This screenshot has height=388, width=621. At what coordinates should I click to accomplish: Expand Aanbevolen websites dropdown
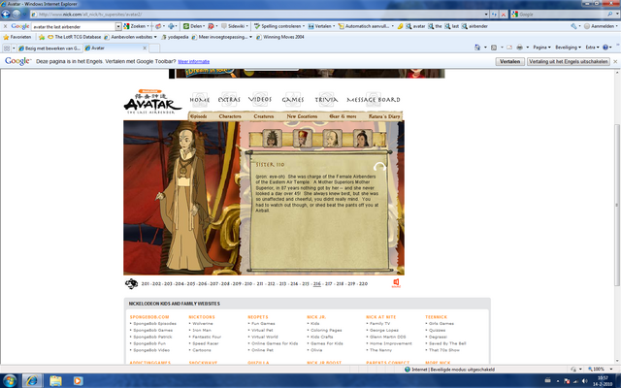click(155, 37)
